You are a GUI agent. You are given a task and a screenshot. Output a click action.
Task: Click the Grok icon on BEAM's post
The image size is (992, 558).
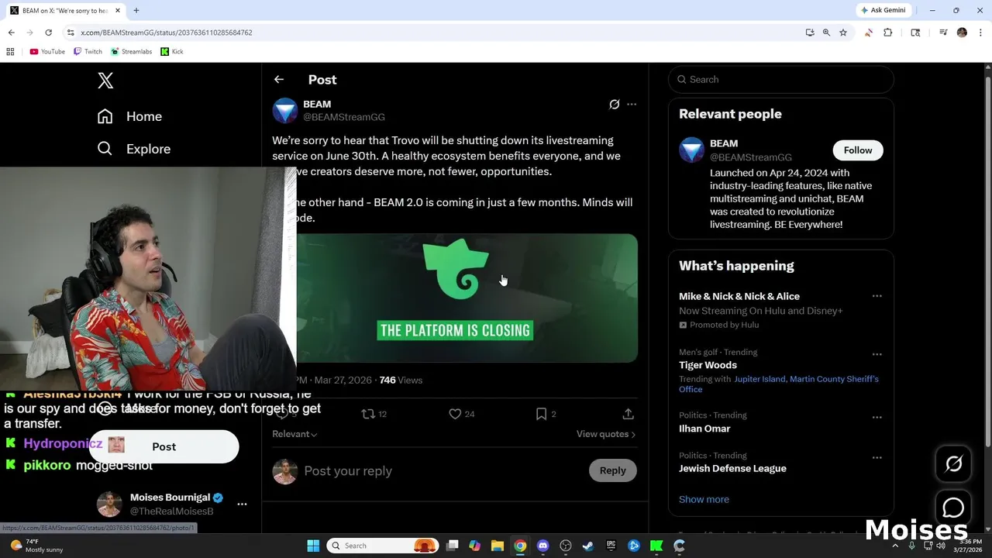point(615,105)
